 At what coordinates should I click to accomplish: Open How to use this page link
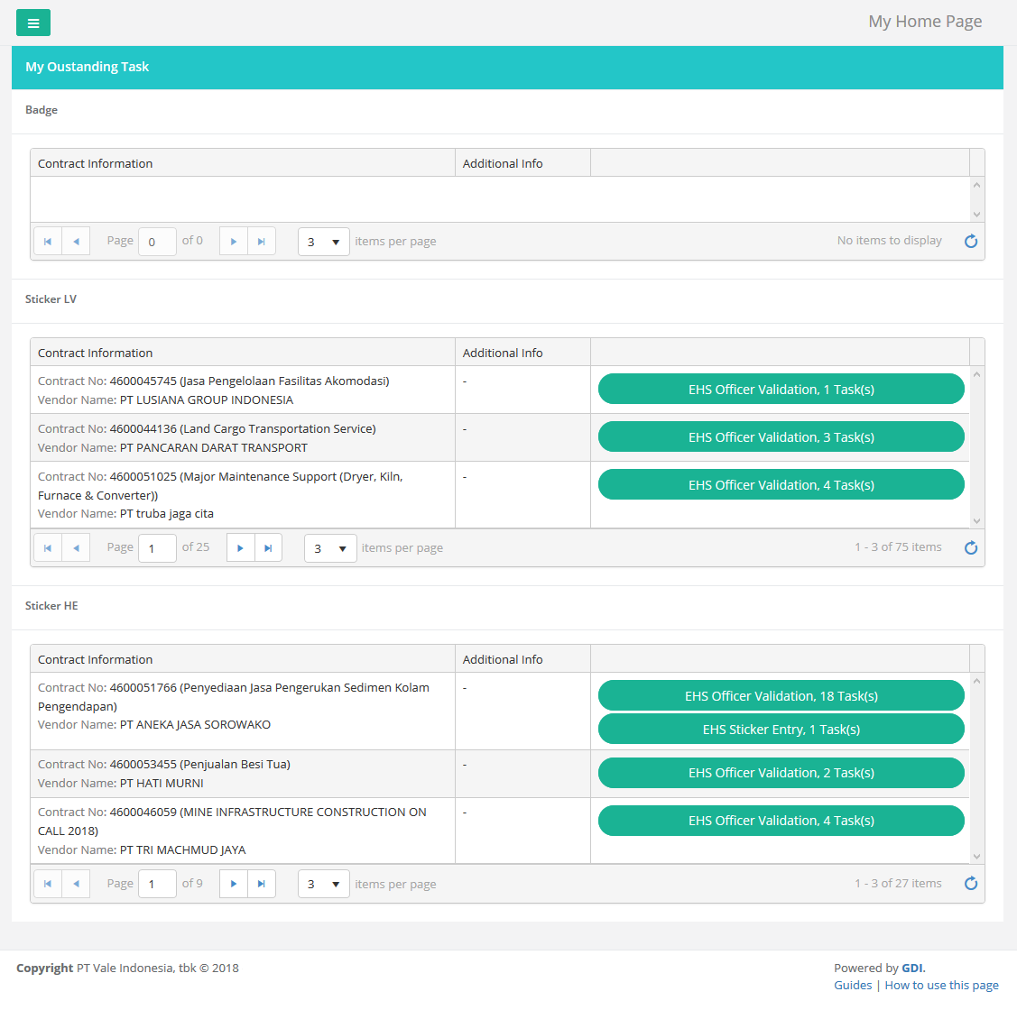pos(941,985)
